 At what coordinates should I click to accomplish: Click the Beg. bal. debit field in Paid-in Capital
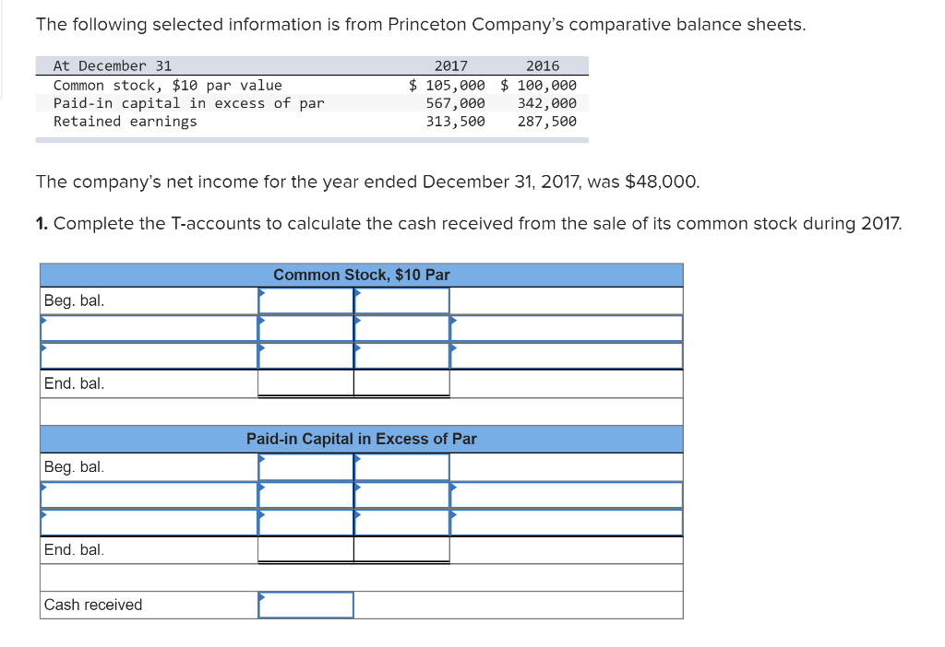pyautogui.click(x=306, y=466)
